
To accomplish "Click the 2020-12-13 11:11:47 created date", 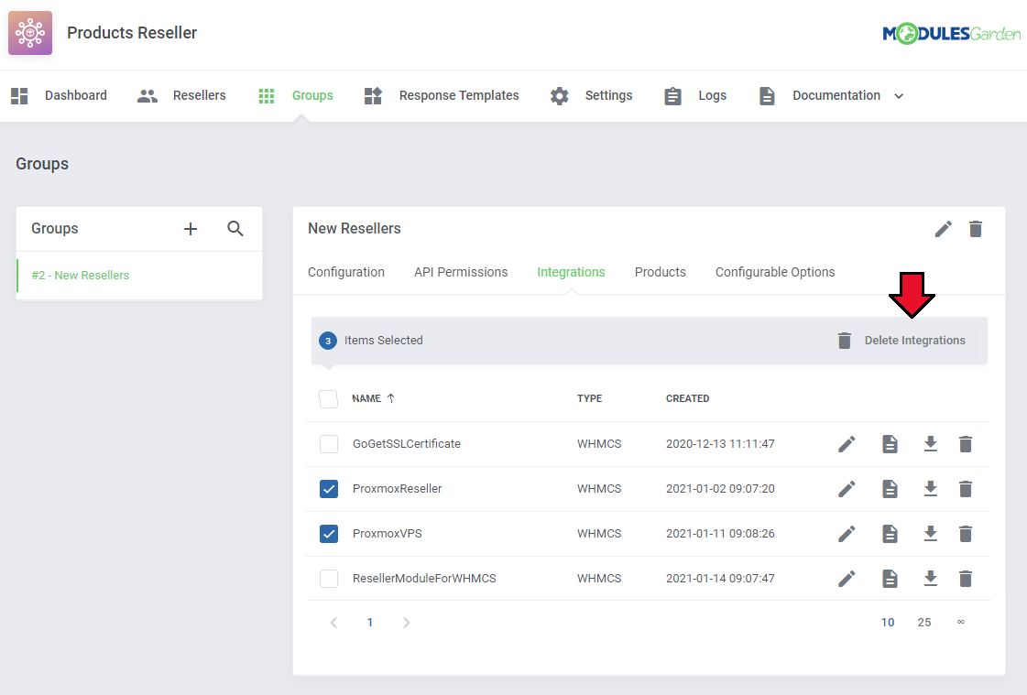I will 720,444.
